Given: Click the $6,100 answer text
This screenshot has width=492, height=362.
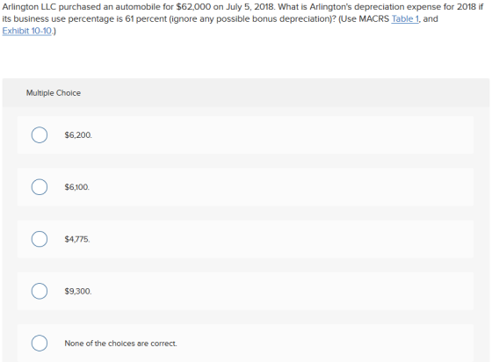Looking at the screenshot, I should tap(77, 187).
